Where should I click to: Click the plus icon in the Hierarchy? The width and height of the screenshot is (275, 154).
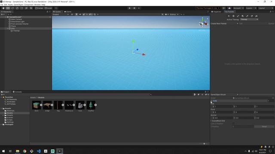[x=2, y=15]
